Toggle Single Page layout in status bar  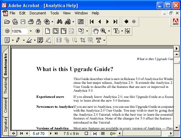click(x=86, y=134)
